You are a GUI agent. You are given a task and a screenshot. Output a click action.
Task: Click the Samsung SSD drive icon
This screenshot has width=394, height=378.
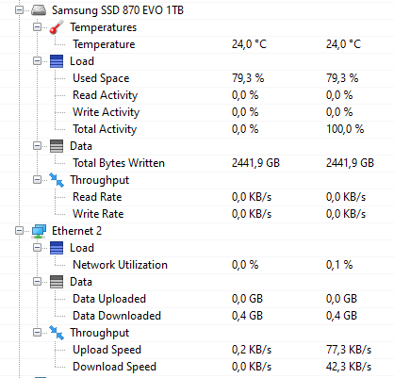(39, 10)
